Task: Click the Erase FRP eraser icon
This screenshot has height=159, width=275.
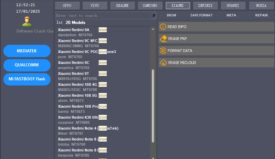Action: 163,39
